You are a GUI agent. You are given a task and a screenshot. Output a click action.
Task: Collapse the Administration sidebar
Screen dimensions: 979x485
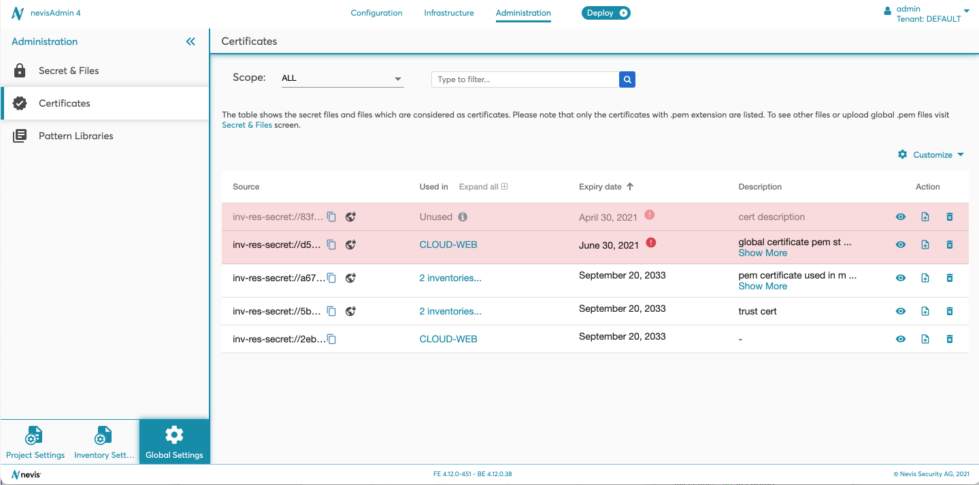[x=190, y=41]
